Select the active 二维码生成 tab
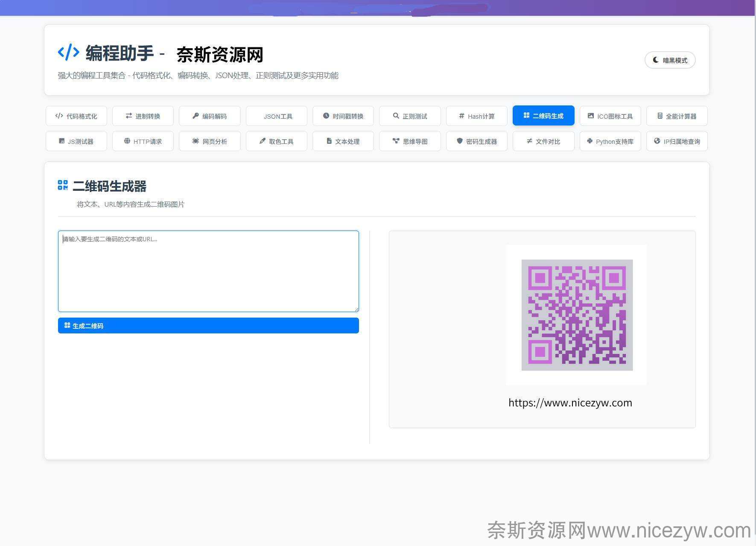 tap(543, 116)
